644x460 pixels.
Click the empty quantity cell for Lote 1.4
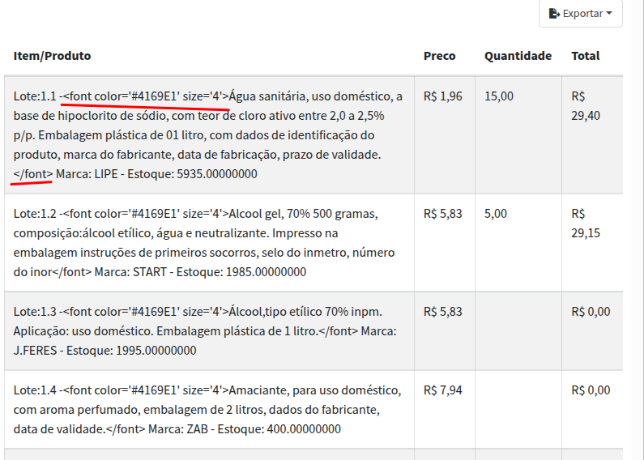coord(518,410)
